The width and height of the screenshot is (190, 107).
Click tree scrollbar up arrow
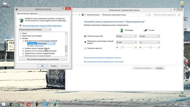(x=66, y=33)
